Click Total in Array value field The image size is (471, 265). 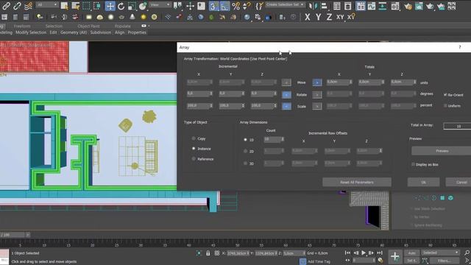[x=457, y=126]
